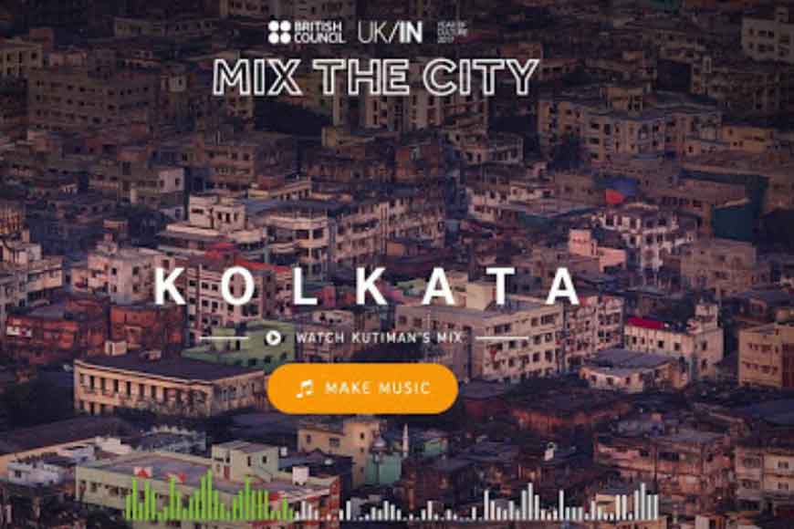Viewport: 794px width, 529px height.
Task: Click the line left of the play icon
Action: point(224,337)
